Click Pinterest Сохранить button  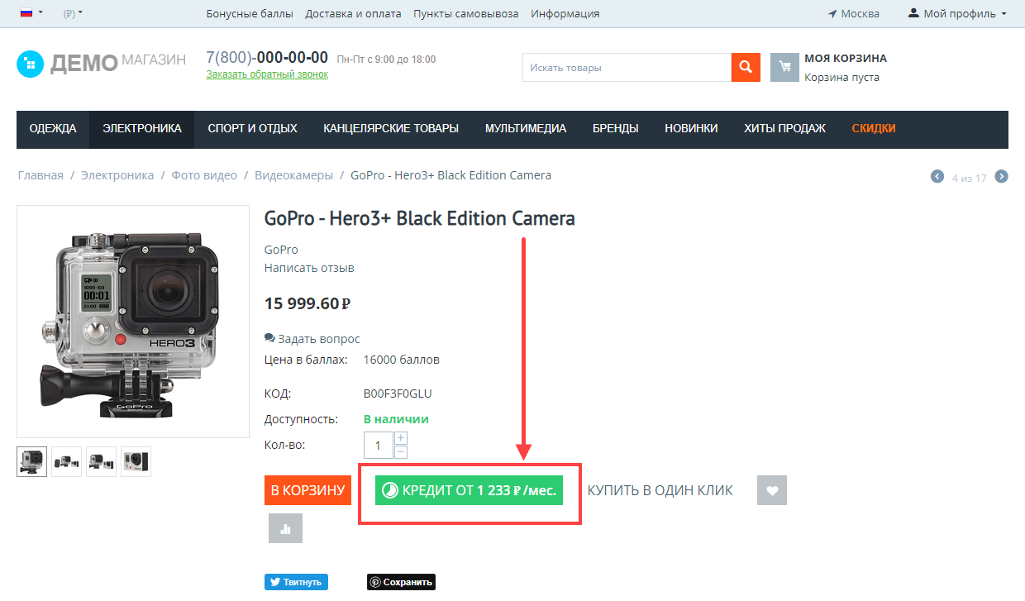[401, 582]
